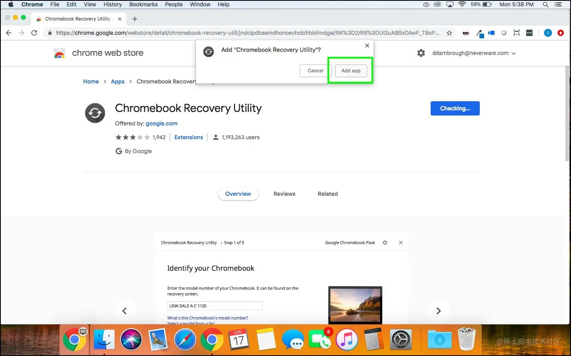The width and height of the screenshot is (571, 356).
Task: Click the Wi-Fi status icon
Action: 462,4
